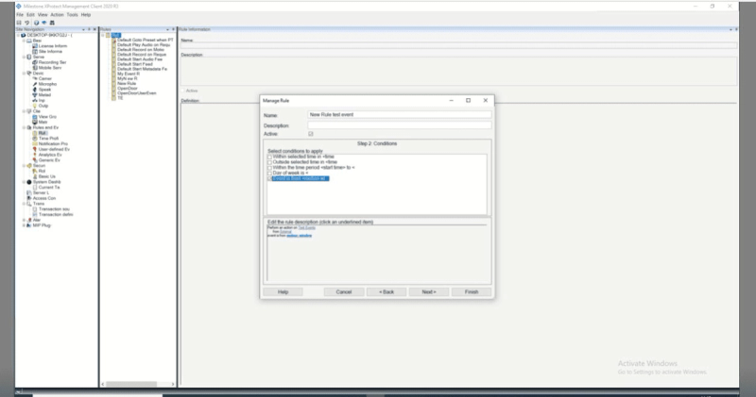Click the bold underlined link after 'event is from'
Image resolution: width=756 pixels, height=397 pixels.
[x=299, y=236]
